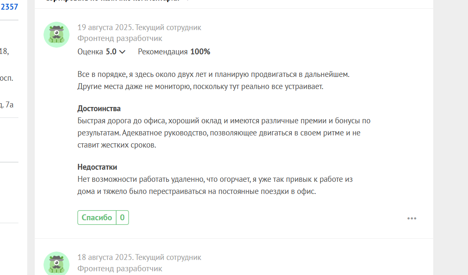This screenshot has height=275, width=468.
Task: Click text 'дома и тяжело было перестраиваться'
Action: (142, 191)
